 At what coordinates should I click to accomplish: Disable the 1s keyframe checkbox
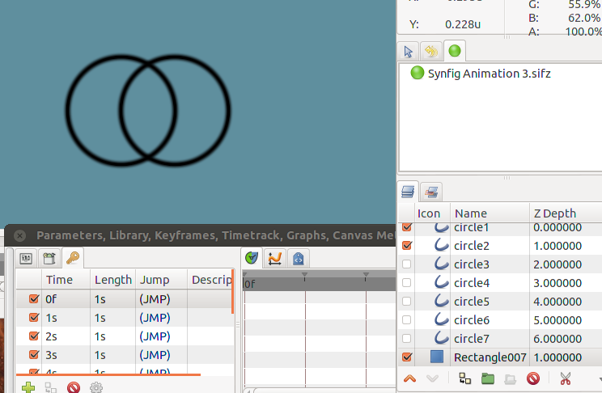point(34,318)
